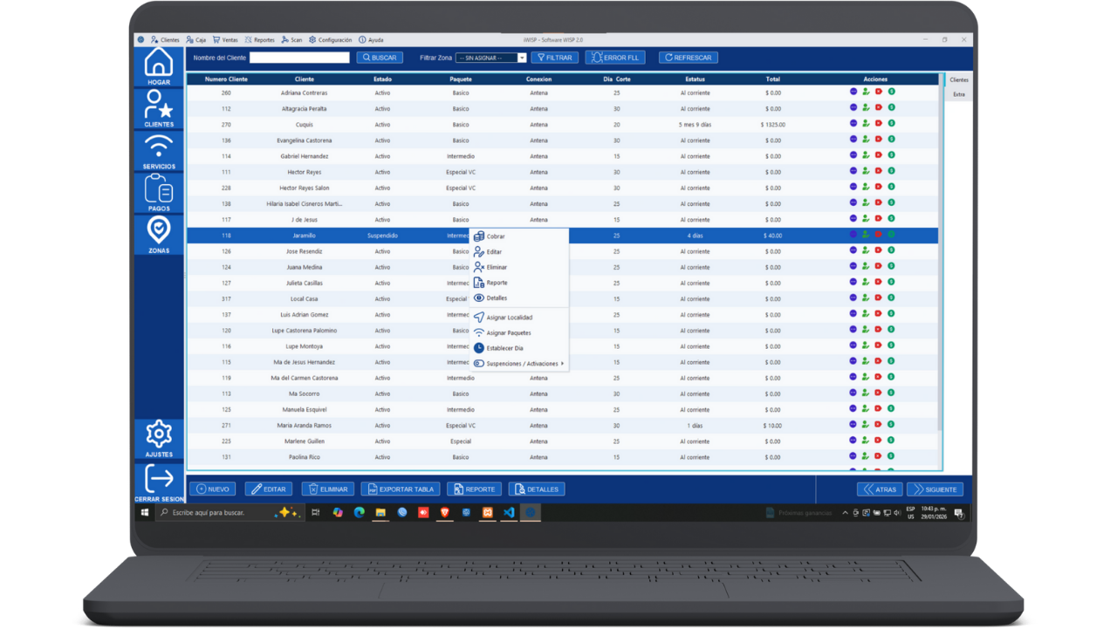Switch to the Extra side tab
The image size is (1117, 629).
(x=959, y=94)
